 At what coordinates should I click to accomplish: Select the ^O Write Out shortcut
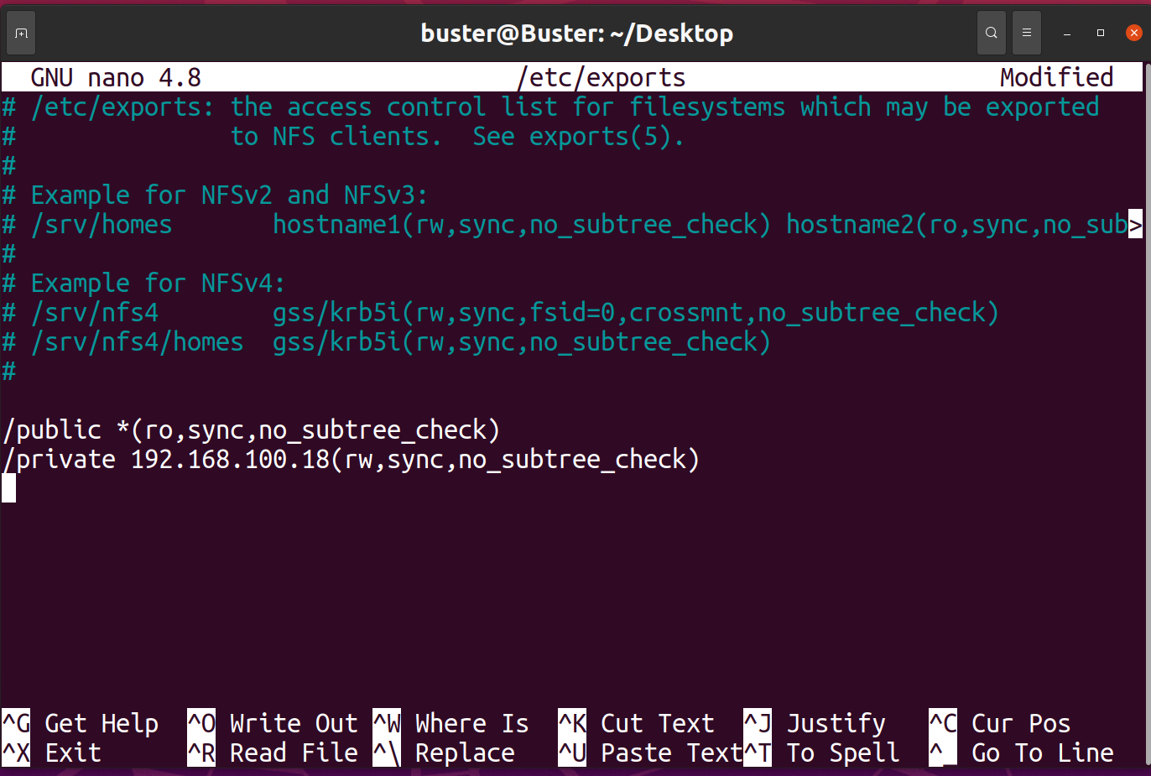[273, 723]
